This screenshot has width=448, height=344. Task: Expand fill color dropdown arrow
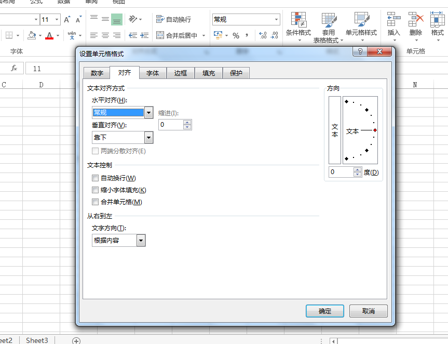coord(40,35)
